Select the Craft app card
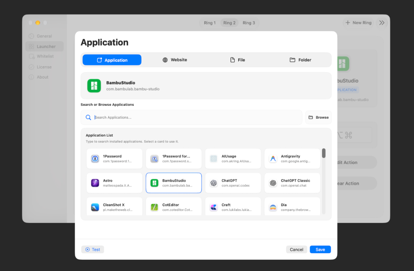This screenshot has height=271, width=414. pyautogui.click(x=233, y=206)
